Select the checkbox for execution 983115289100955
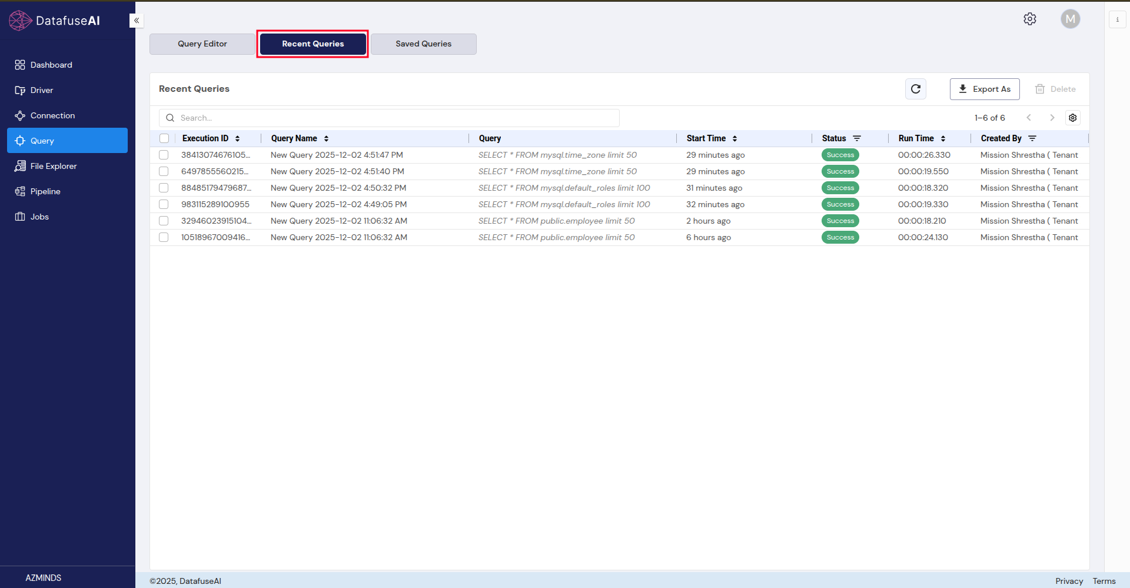1130x588 pixels. point(164,204)
